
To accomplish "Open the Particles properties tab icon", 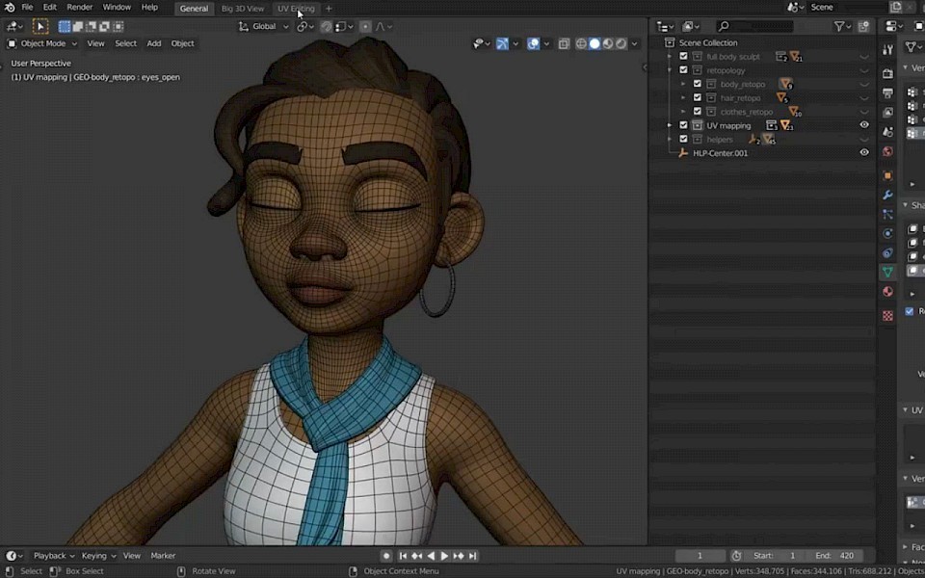I will click(x=887, y=215).
